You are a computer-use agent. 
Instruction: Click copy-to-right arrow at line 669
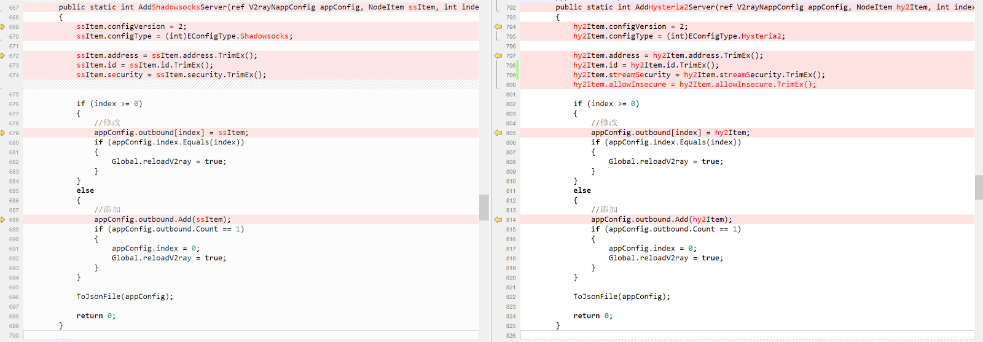pyautogui.click(x=2, y=27)
